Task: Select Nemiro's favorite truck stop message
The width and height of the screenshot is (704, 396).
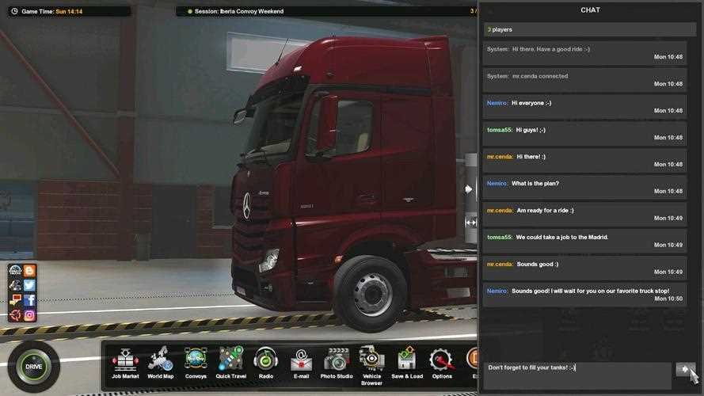Action: (x=584, y=295)
